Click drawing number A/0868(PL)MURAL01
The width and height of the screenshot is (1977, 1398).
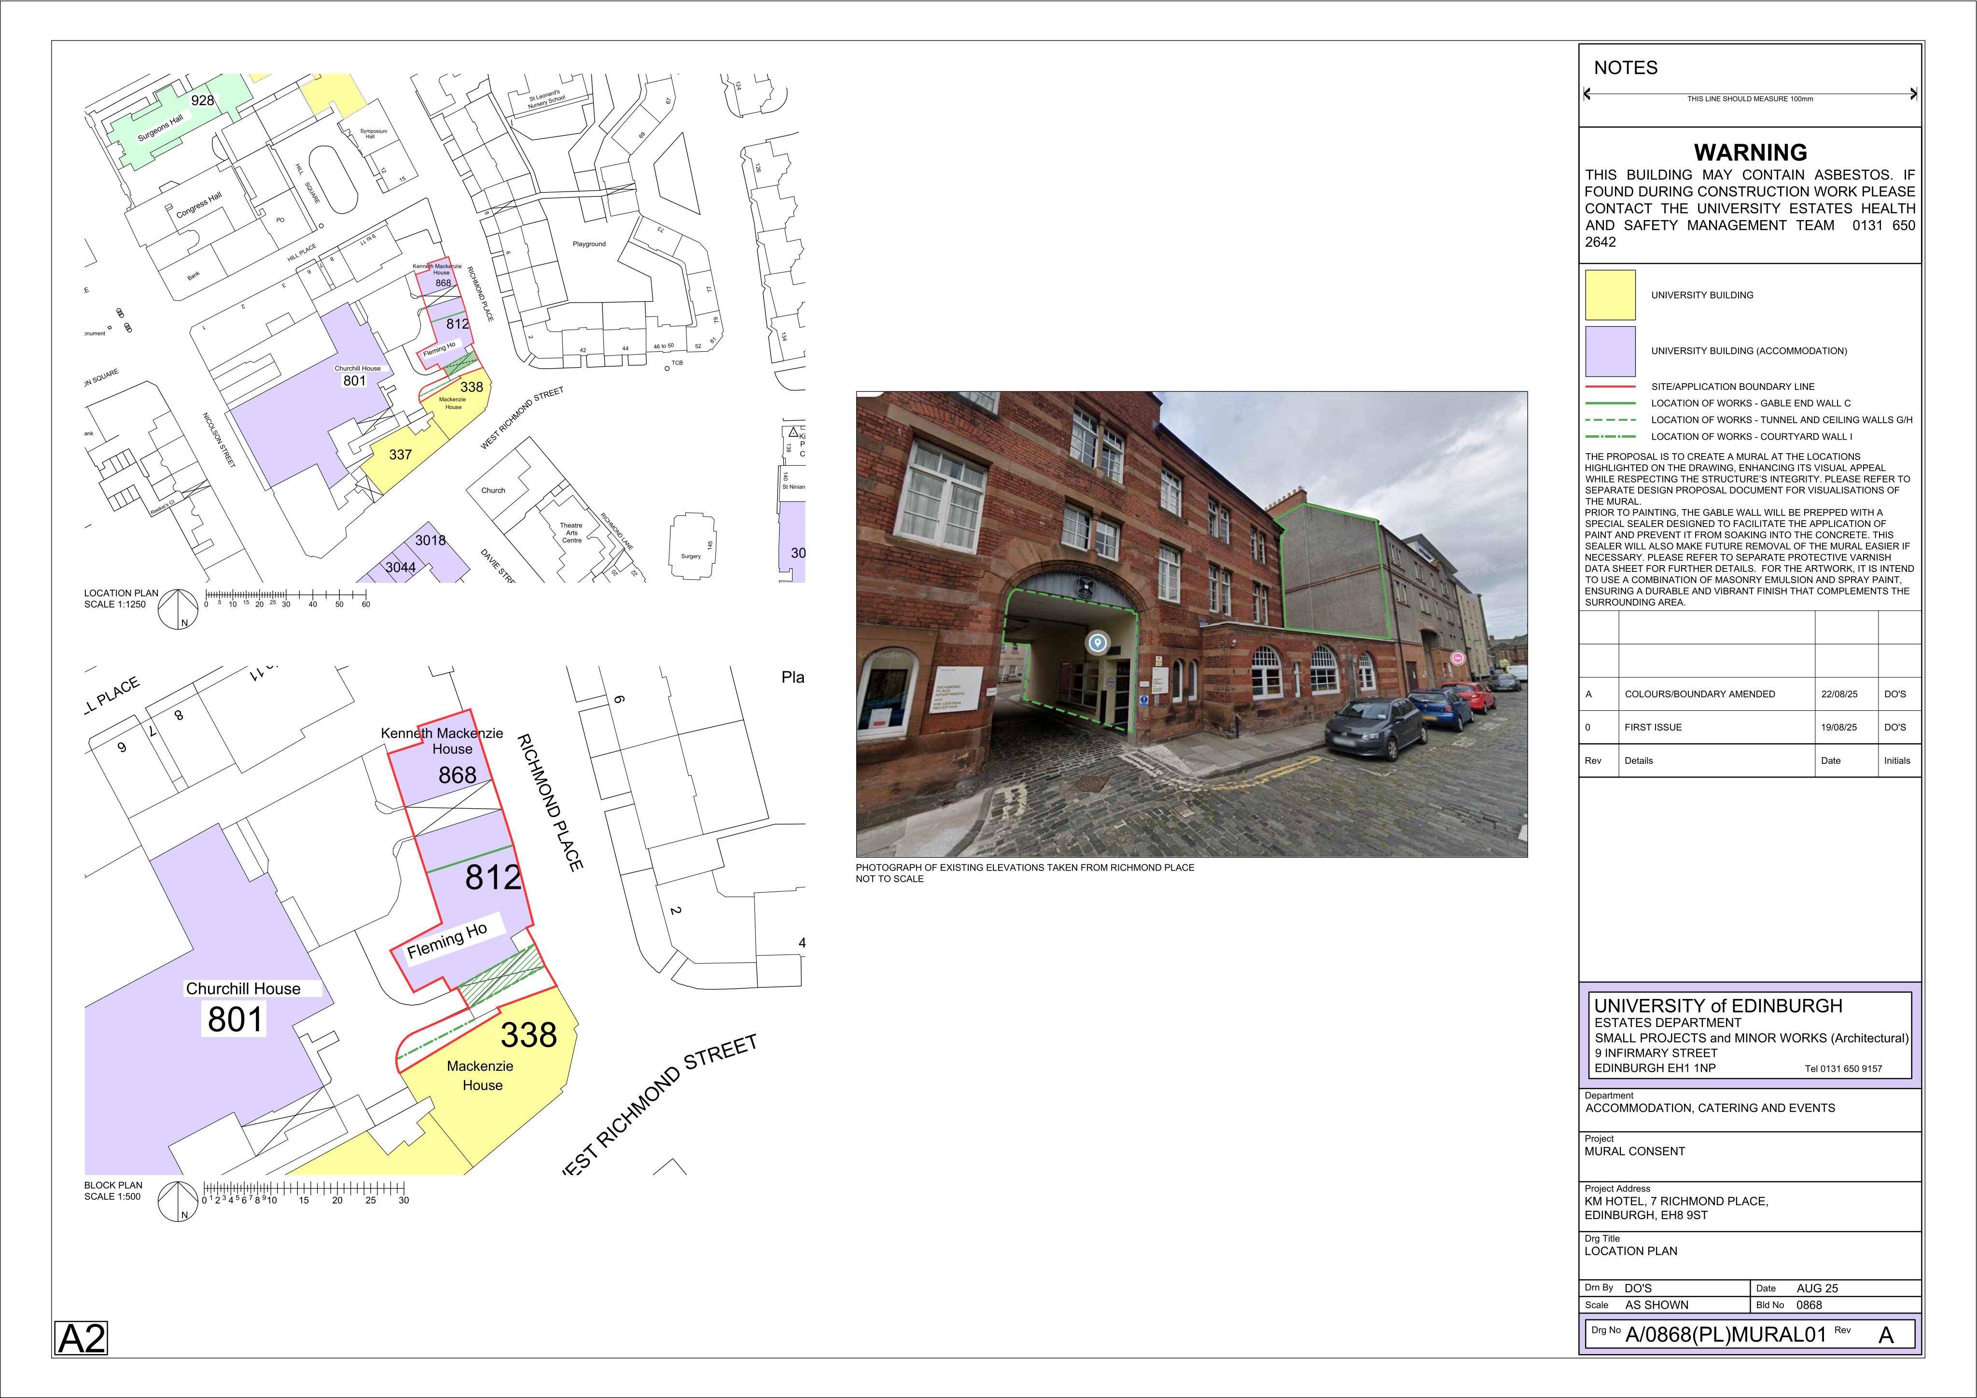pyautogui.click(x=1726, y=1335)
